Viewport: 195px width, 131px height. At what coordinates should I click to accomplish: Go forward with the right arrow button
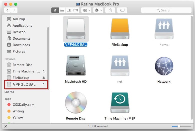point(14,10)
